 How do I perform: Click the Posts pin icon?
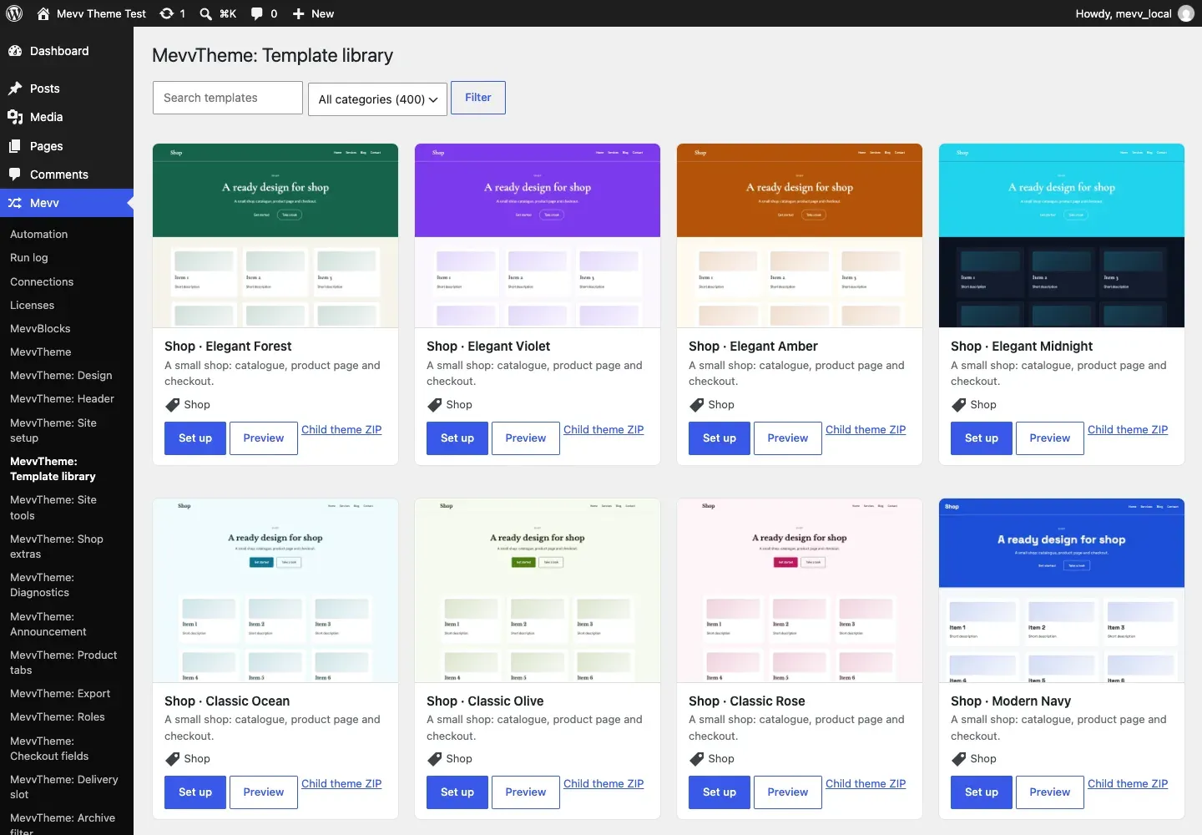point(15,89)
